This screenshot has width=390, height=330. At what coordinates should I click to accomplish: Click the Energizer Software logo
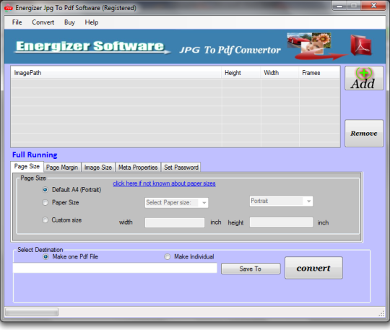[92, 47]
